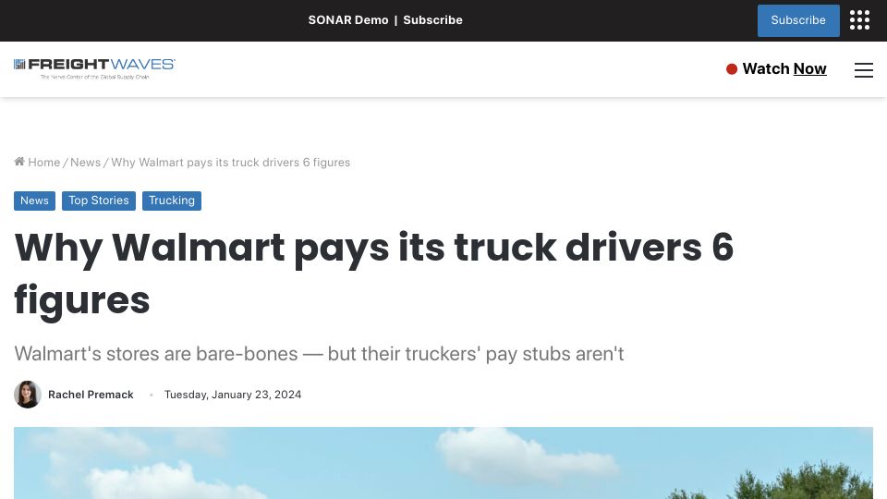Open the SONAR Demo link
This screenshot has height=499, width=887.
348,19
